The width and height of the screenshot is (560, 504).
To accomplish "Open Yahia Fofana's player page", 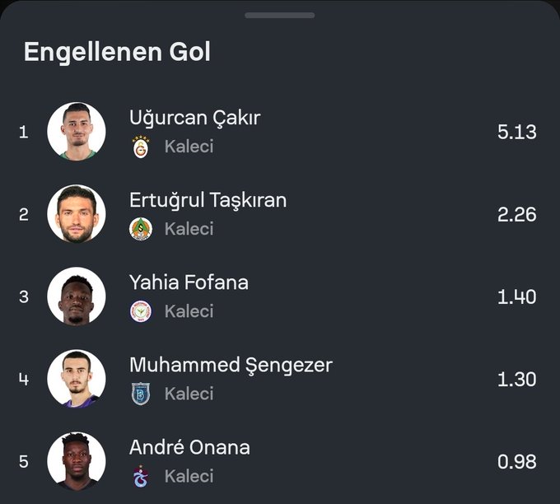I will 189,282.
